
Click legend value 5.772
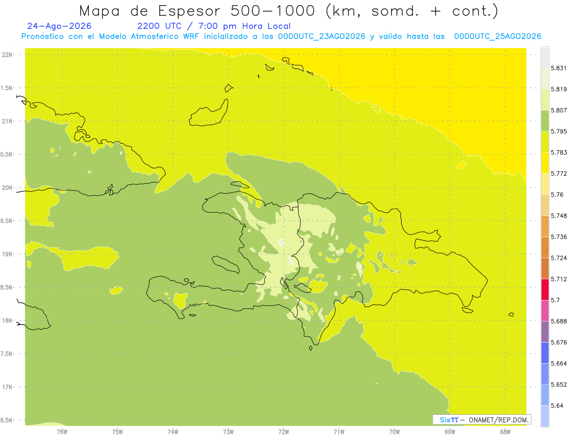pos(559,173)
